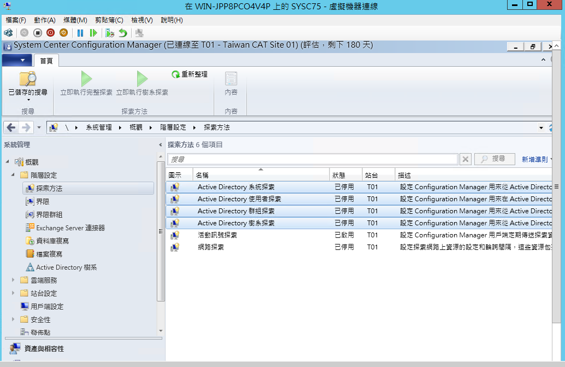Expand the 雲端服務 tree folder
565x367 pixels.
[13, 279]
